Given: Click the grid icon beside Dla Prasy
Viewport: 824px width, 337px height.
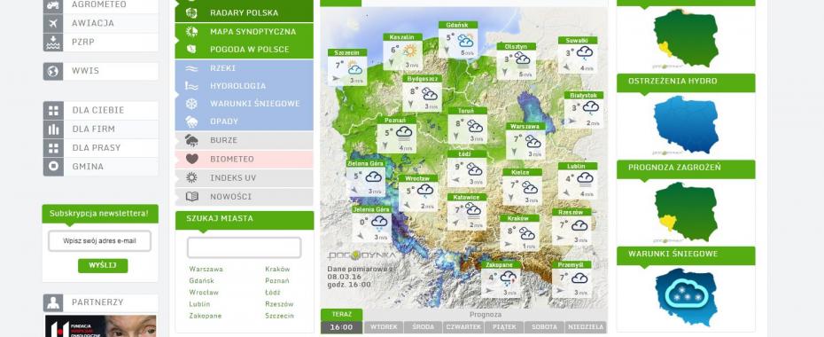Looking at the screenshot, I should click(x=53, y=148).
